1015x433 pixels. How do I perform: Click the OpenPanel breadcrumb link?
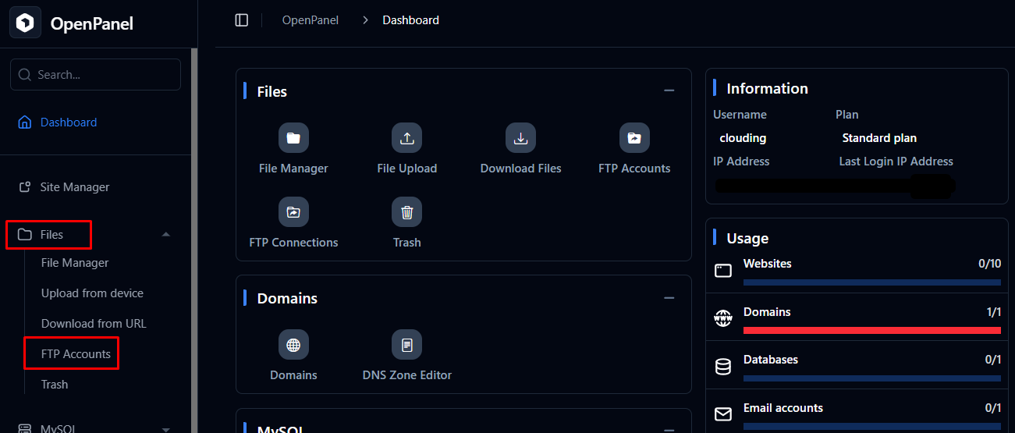point(311,20)
